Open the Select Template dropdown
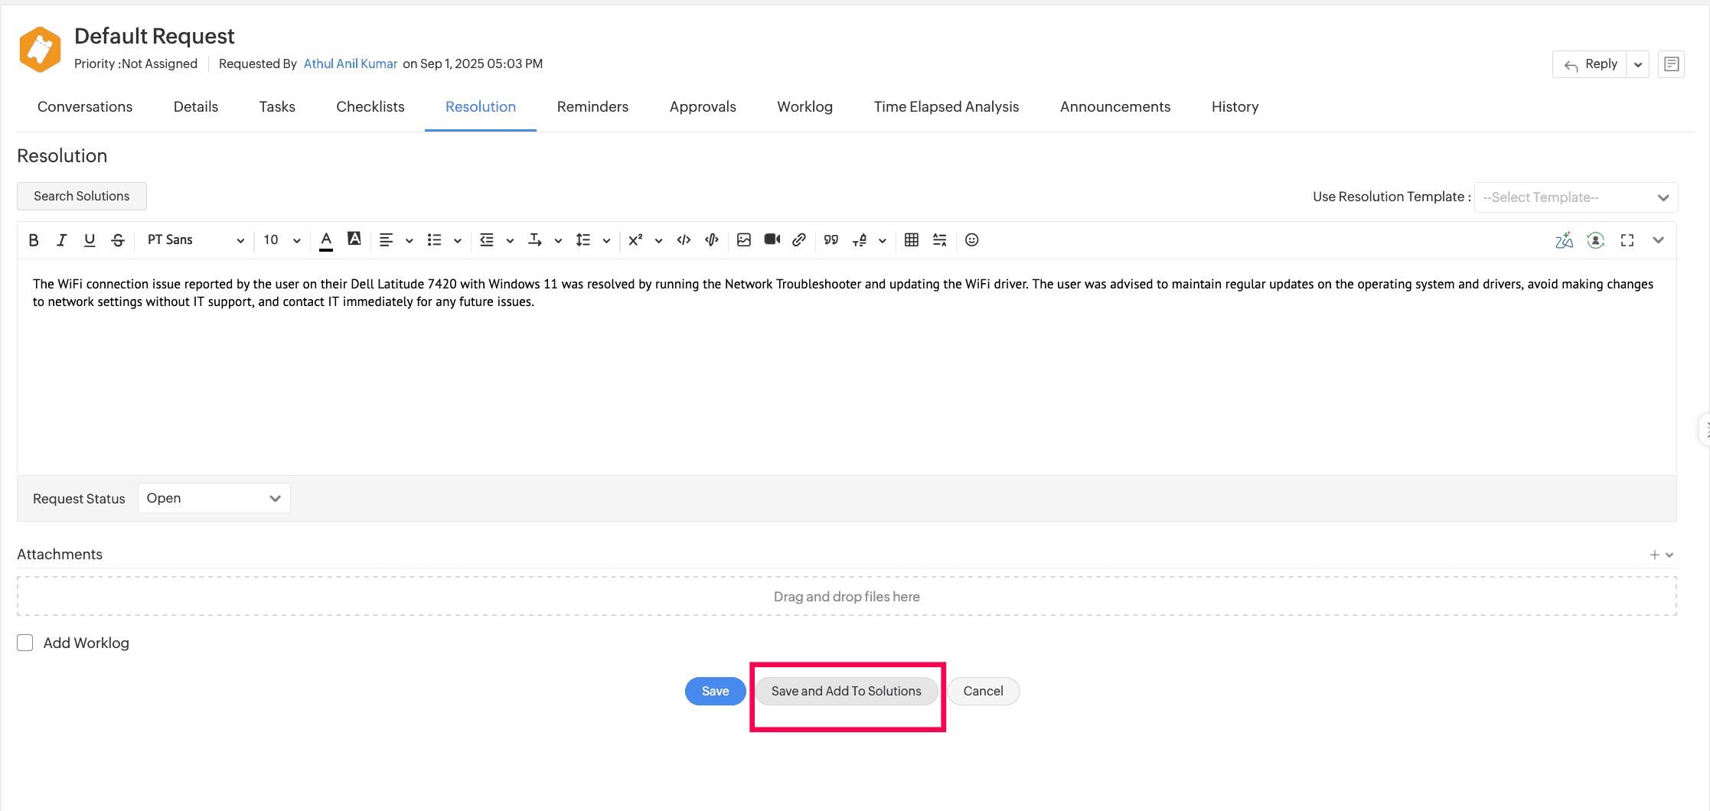 coord(1576,197)
